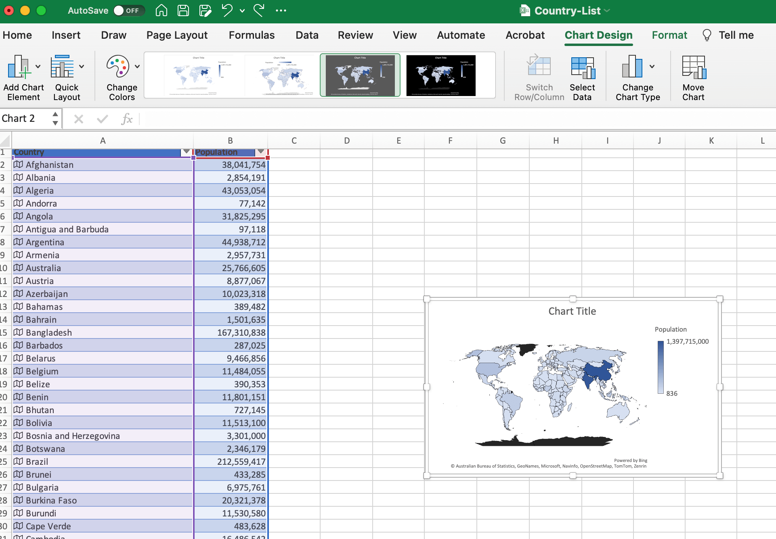The image size is (776, 539).
Task: Click the Add Chart Element icon
Action: click(19, 67)
